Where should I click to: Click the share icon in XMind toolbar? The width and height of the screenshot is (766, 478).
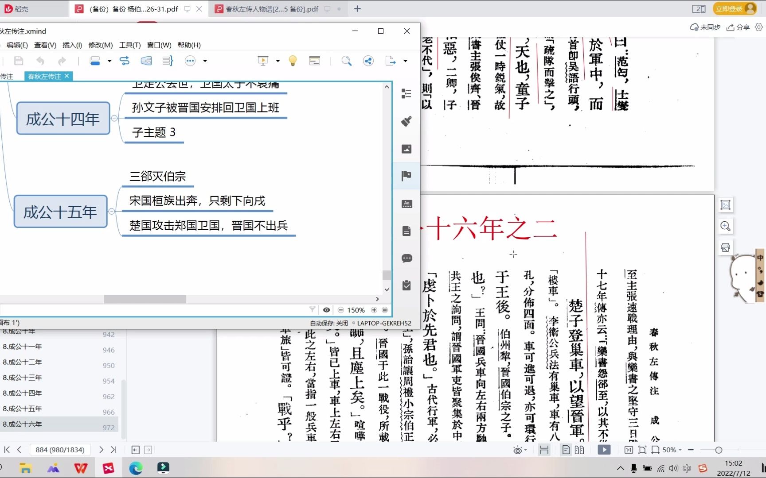click(x=368, y=61)
